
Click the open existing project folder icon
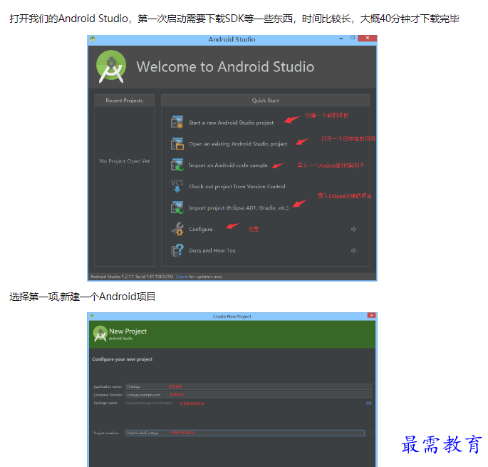(x=177, y=143)
